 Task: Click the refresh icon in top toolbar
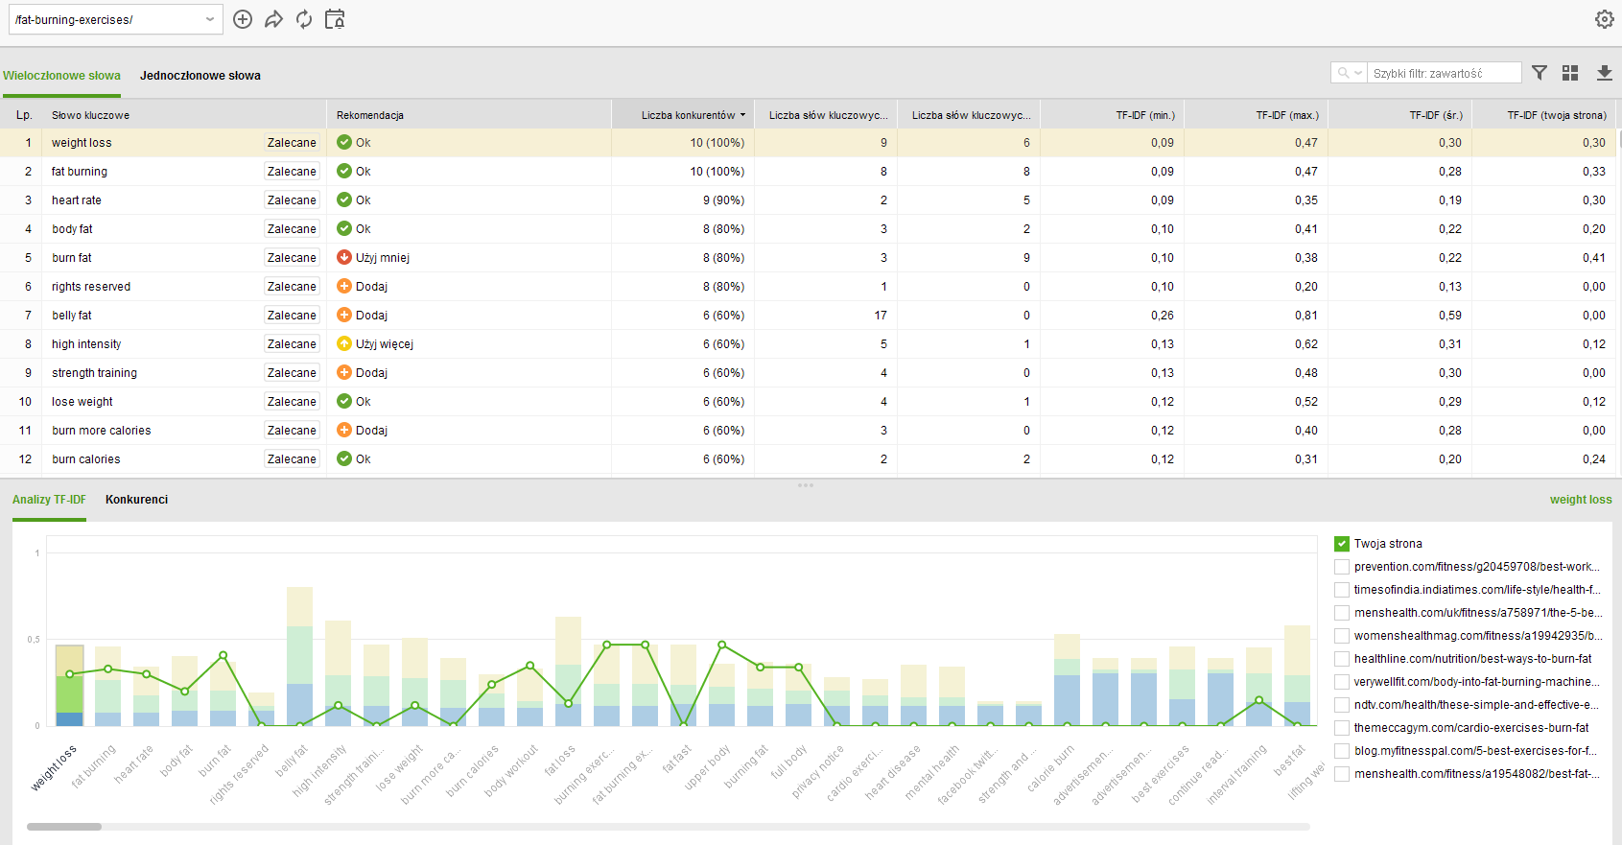tap(304, 19)
